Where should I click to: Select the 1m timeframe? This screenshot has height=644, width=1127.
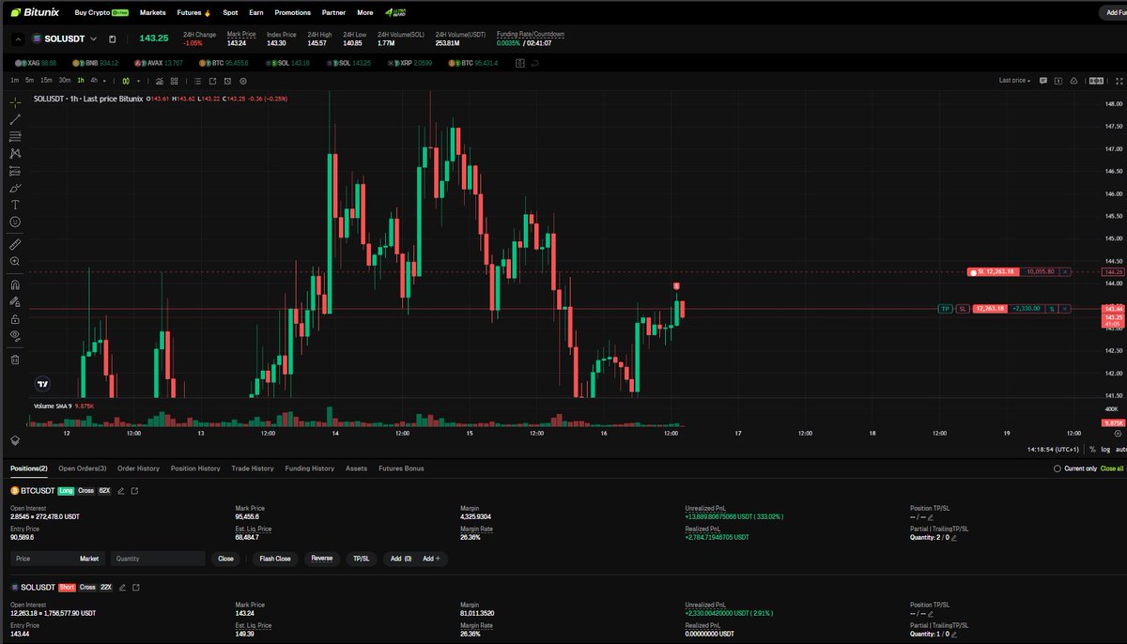[15, 81]
